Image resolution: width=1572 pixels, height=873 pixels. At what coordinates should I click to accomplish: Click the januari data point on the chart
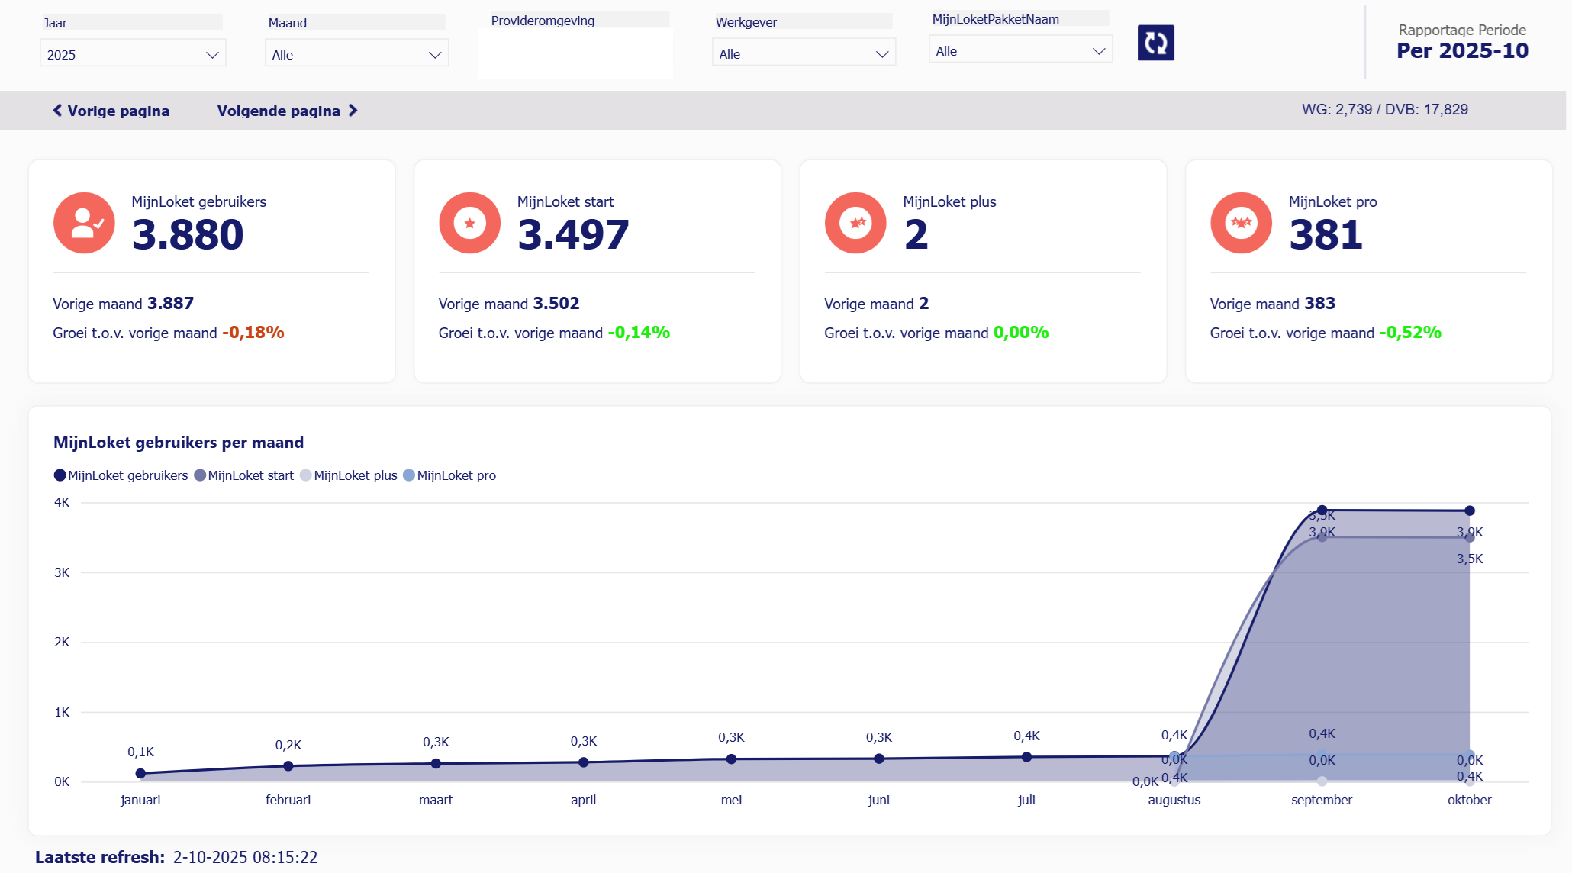click(x=140, y=773)
